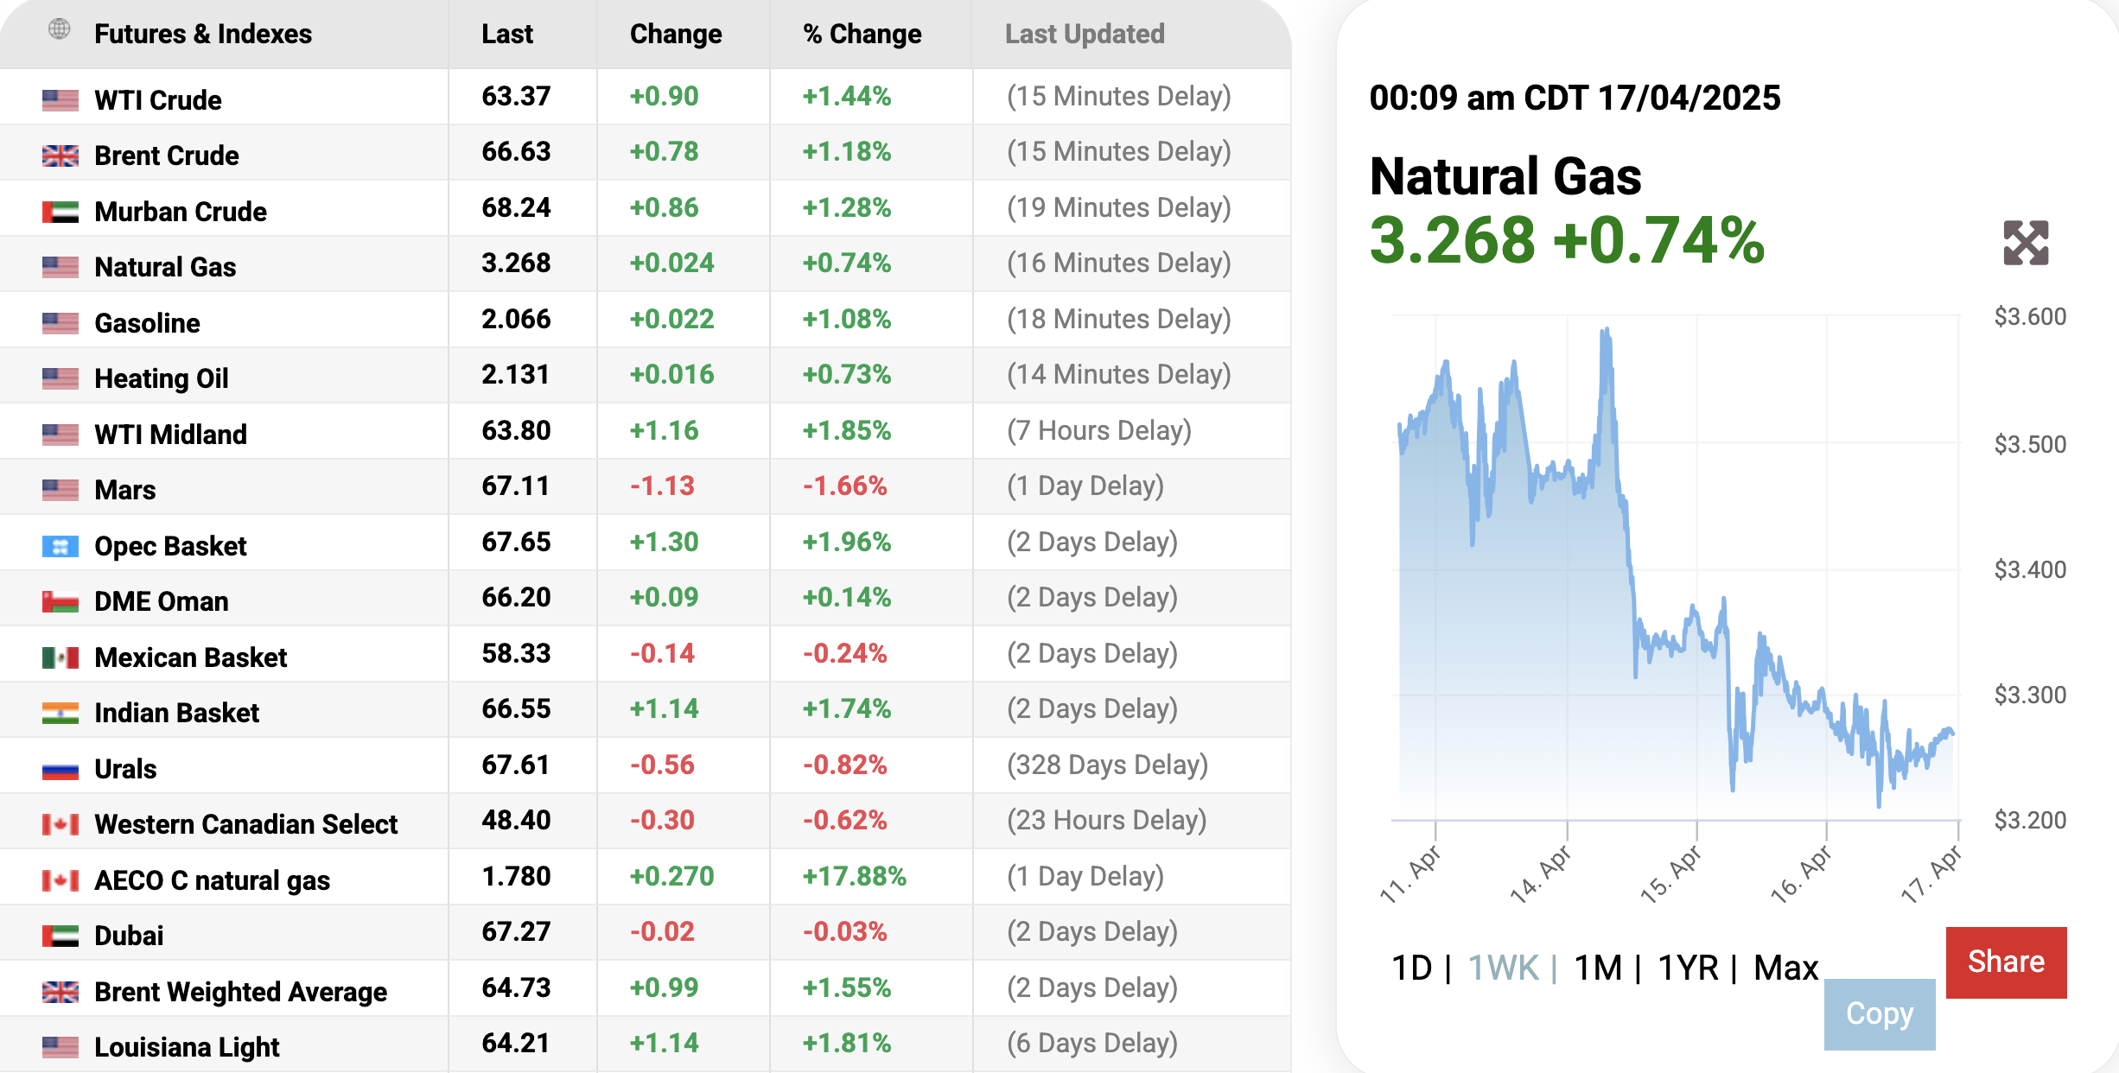
Task: Select the 1YR chart range
Action: coord(1688,968)
